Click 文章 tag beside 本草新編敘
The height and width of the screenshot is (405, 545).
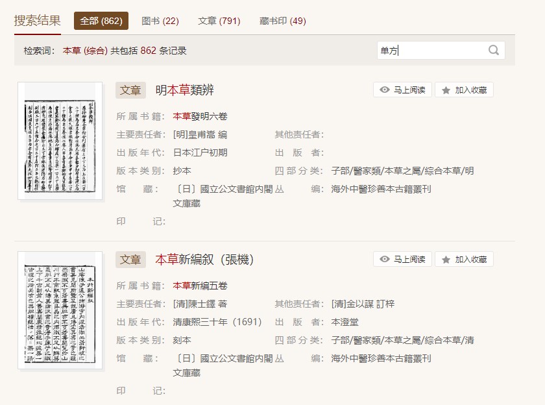[130, 260]
